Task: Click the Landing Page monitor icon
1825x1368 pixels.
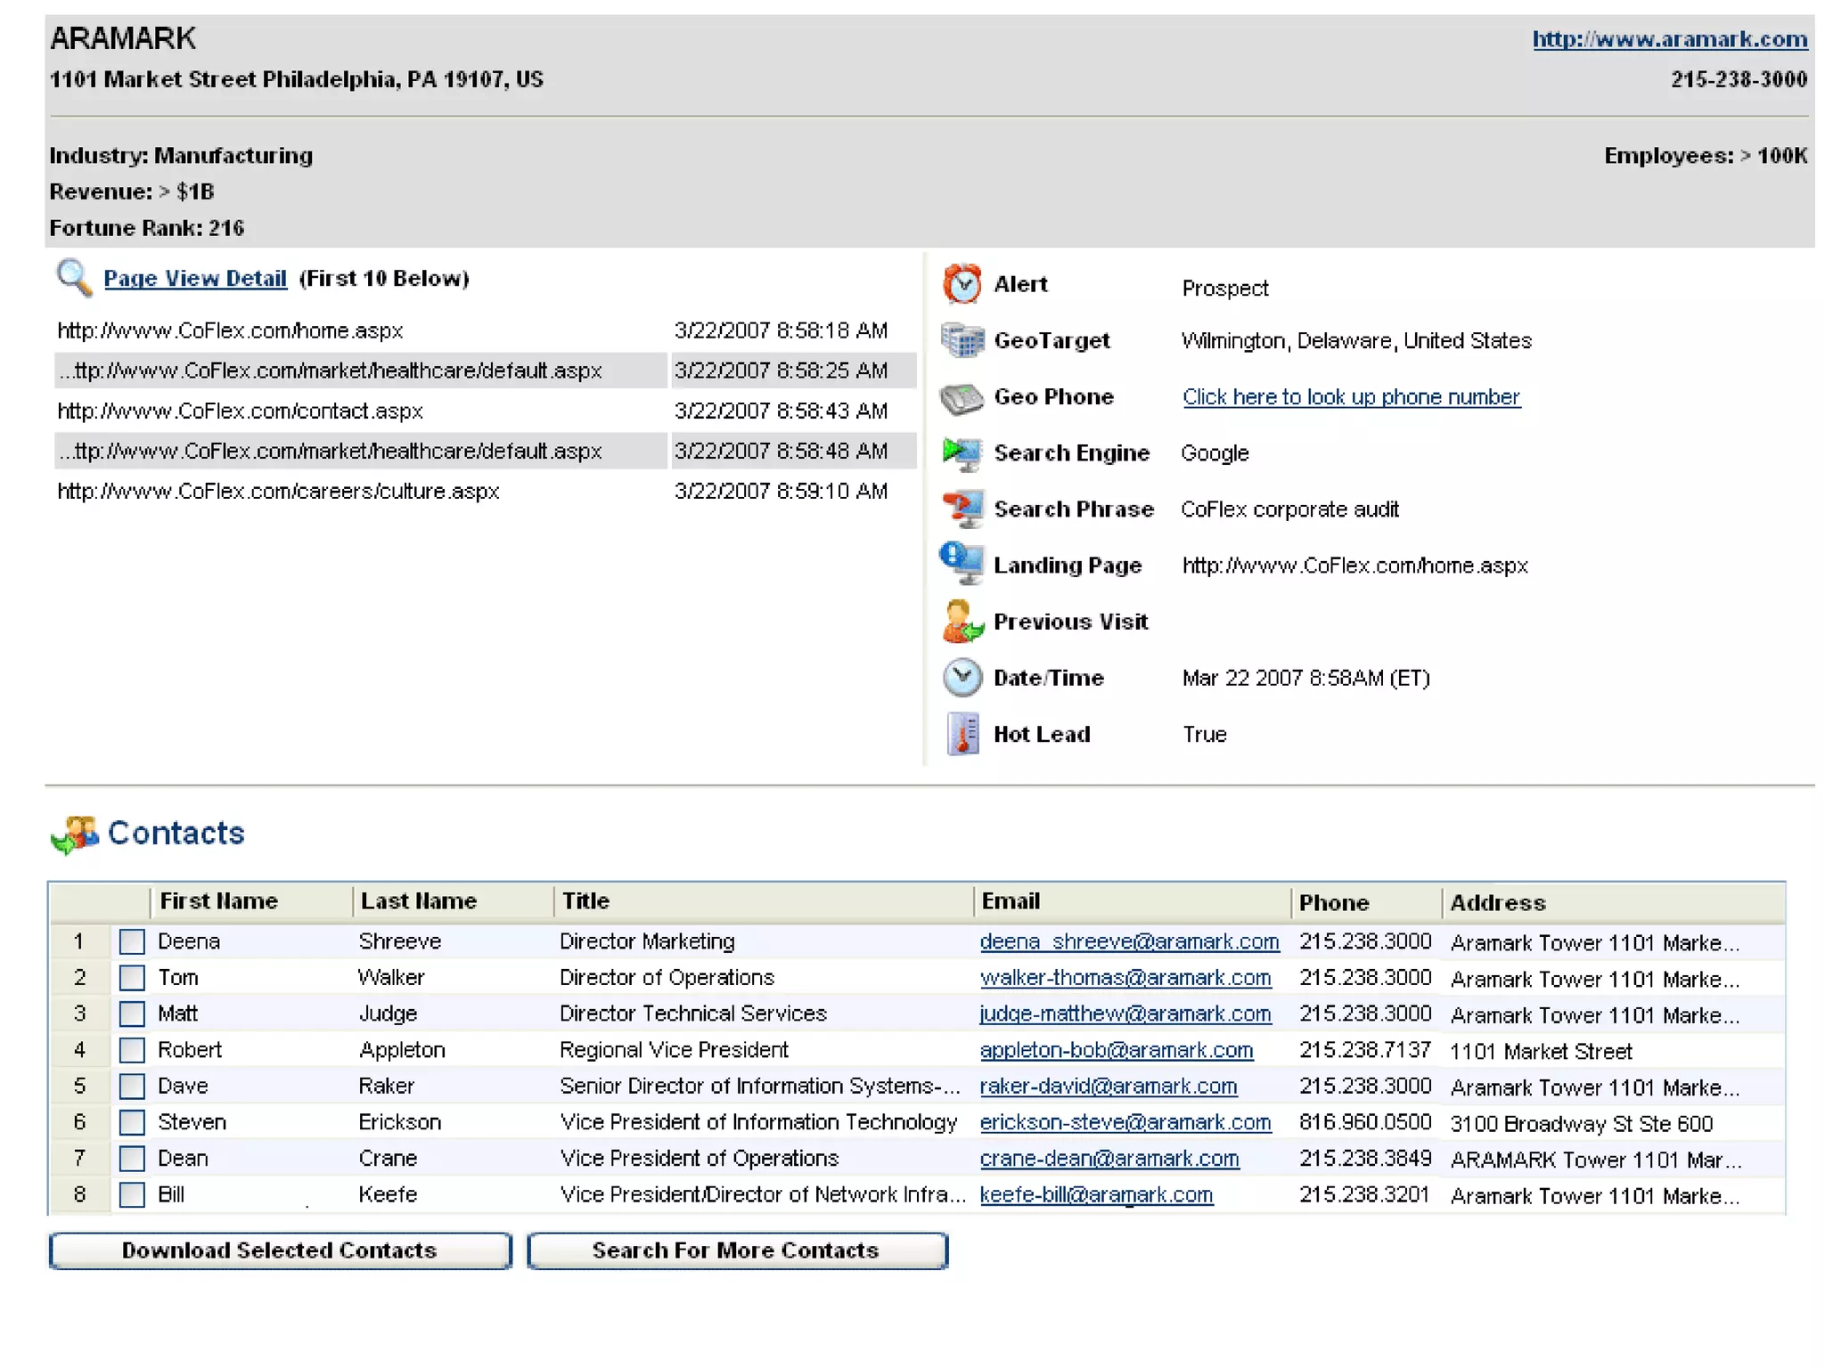Action: (962, 565)
